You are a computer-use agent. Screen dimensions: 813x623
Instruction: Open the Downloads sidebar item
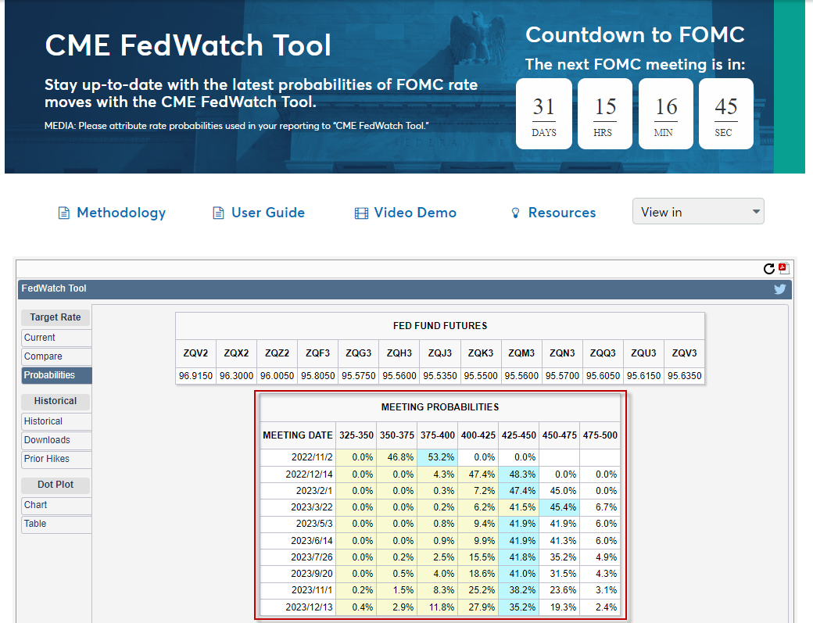coord(56,440)
